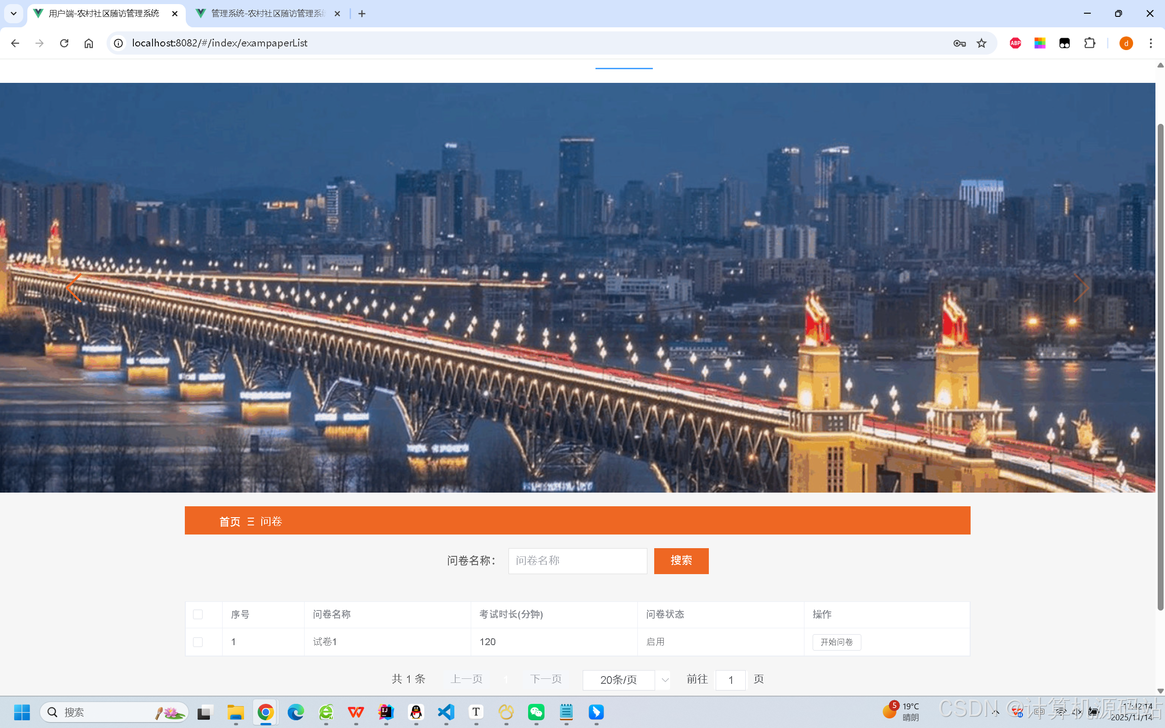Click the 120 exam duration cell

coord(554,642)
